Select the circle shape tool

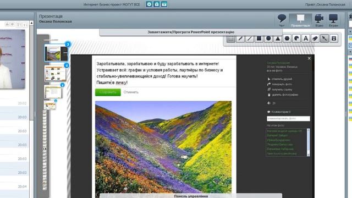click(268, 38)
